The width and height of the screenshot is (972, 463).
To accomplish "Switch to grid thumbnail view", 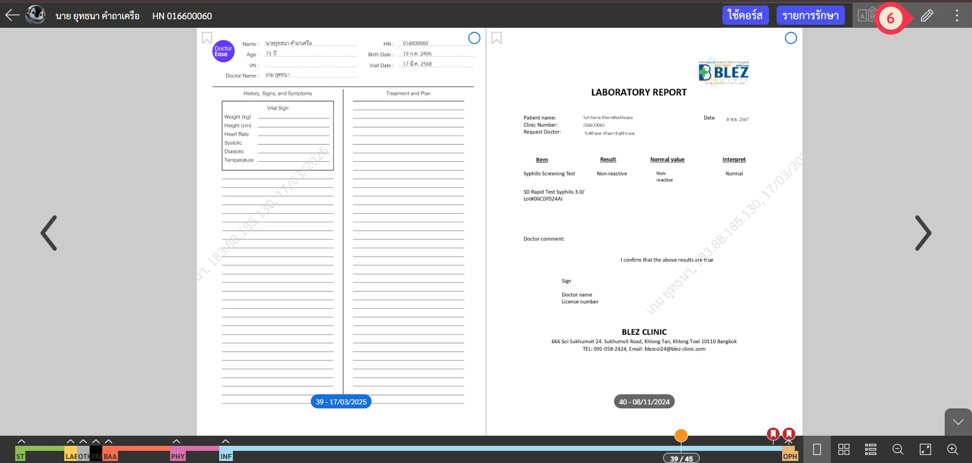I will (843, 449).
